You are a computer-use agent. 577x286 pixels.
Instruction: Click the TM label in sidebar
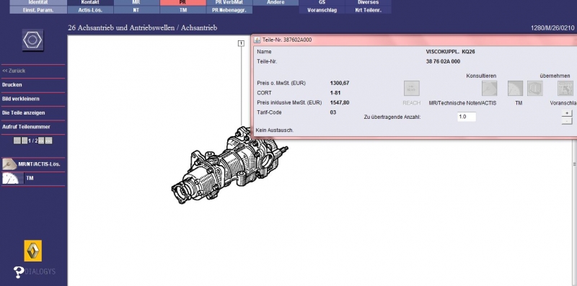[x=30, y=178]
